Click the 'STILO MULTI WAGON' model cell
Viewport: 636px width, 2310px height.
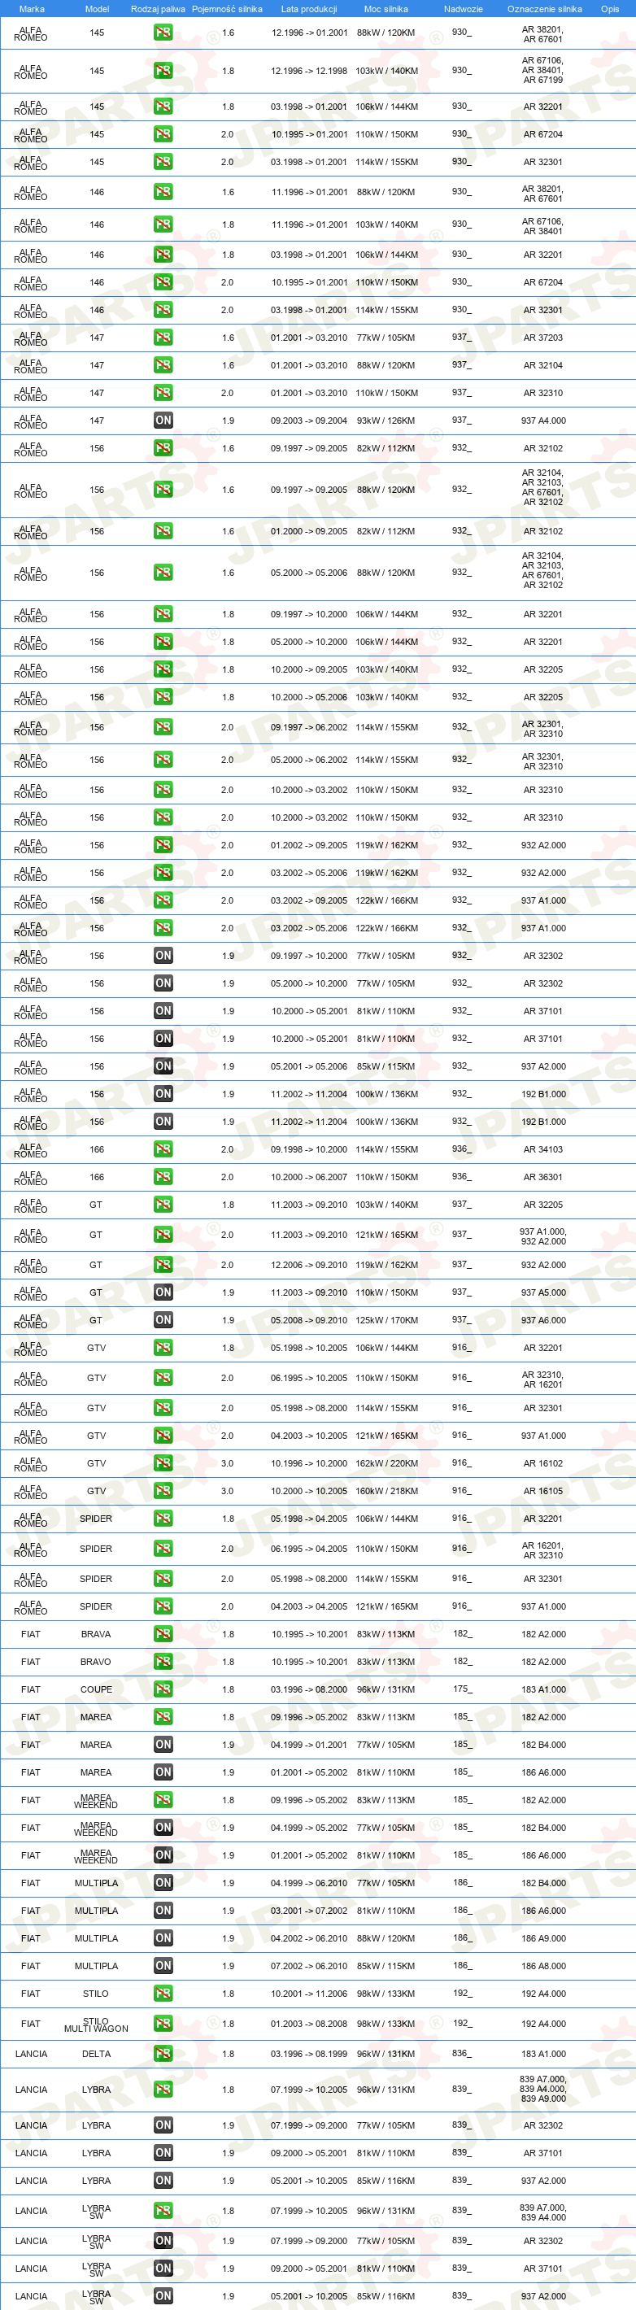[96, 2024]
